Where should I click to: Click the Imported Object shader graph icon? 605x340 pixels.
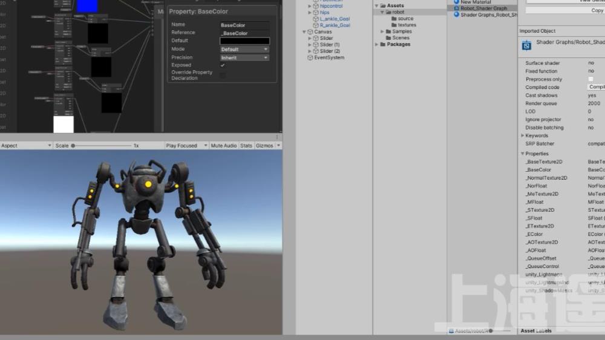coord(526,45)
